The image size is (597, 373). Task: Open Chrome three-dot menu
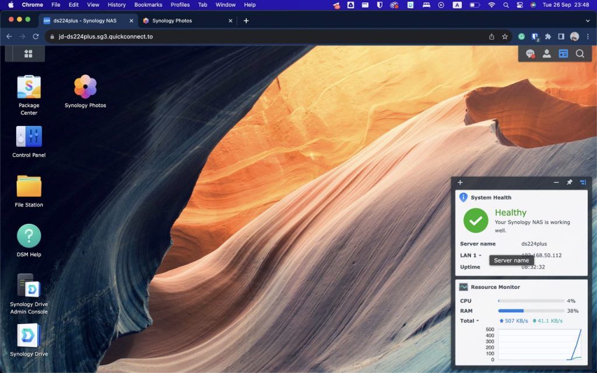point(588,37)
